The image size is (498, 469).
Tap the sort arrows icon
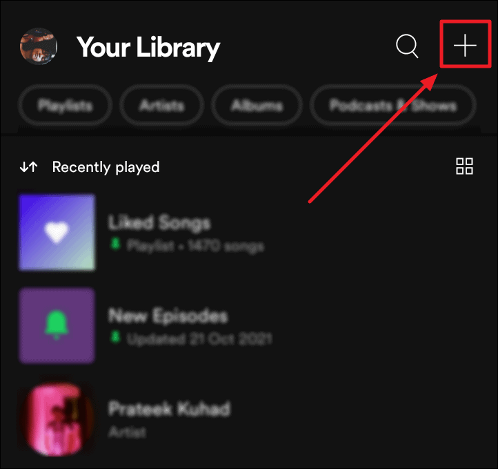point(29,166)
